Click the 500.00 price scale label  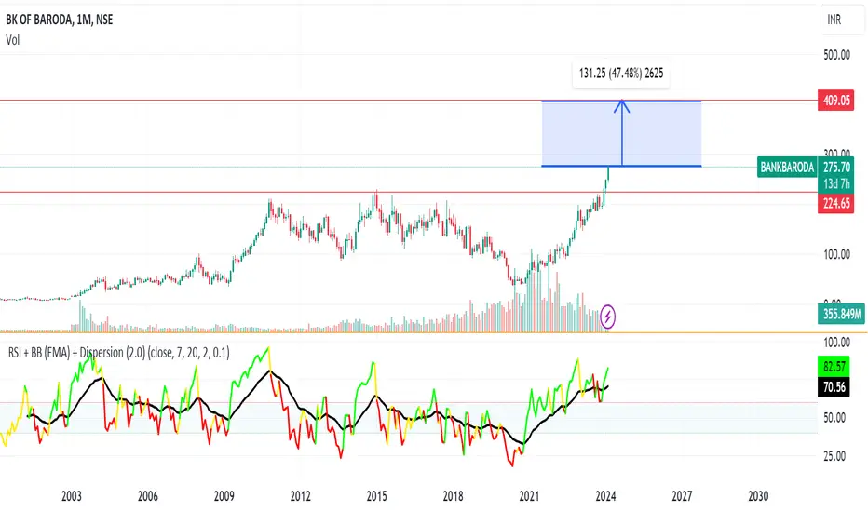(x=836, y=55)
